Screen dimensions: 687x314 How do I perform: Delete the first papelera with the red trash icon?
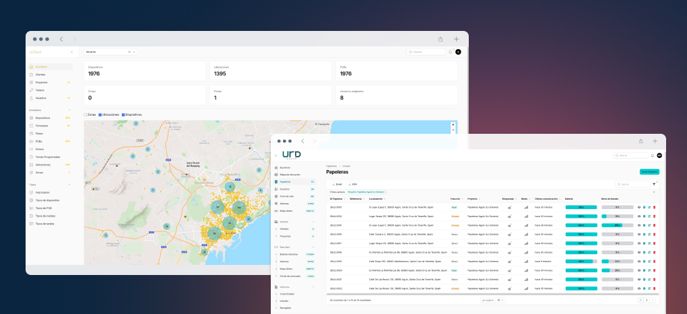(655, 207)
